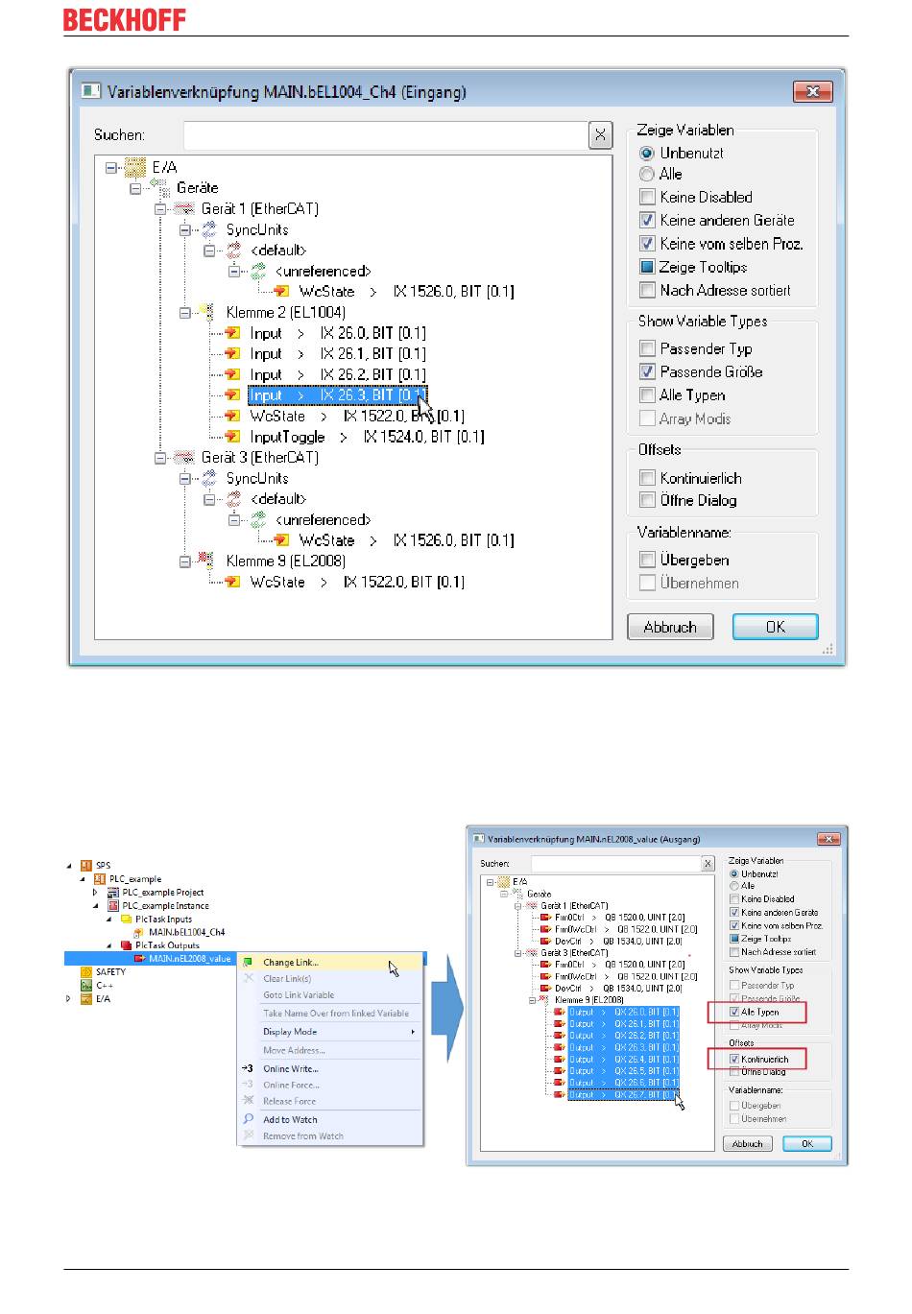Click the SPS icon in the project tree
The width and height of the screenshot is (912, 1314).
[86, 865]
